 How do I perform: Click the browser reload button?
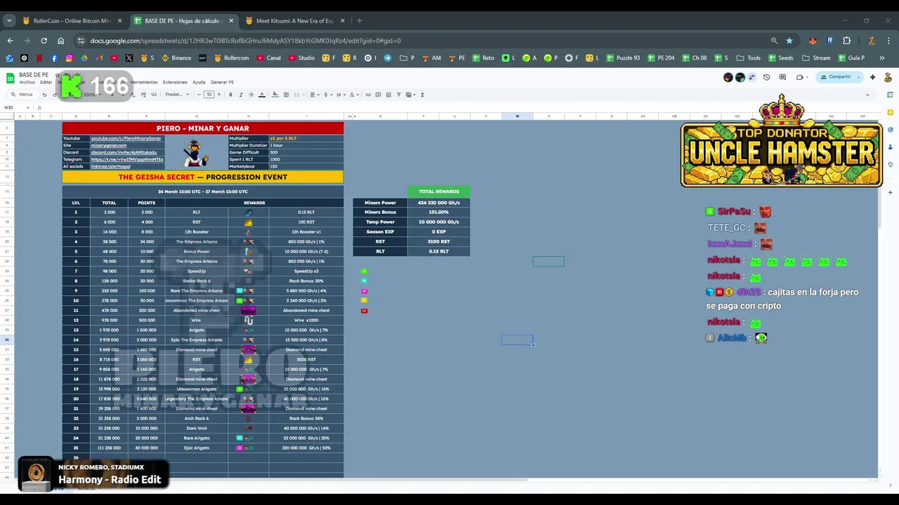(44, 41)
